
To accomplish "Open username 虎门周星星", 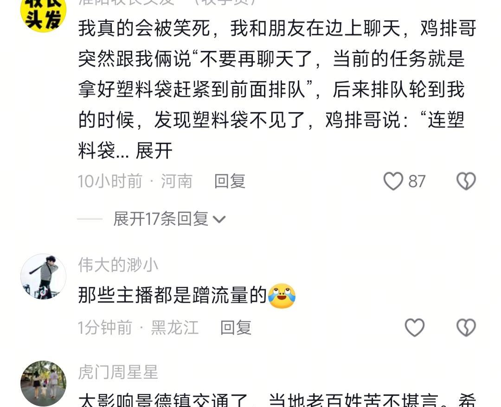I will 118,372.
